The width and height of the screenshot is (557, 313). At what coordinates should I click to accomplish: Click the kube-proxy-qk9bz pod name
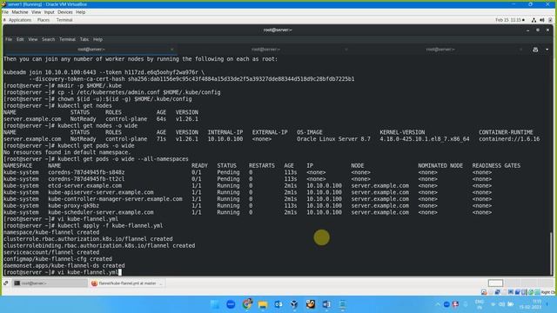pyautogui.click(x=73, y=206)
